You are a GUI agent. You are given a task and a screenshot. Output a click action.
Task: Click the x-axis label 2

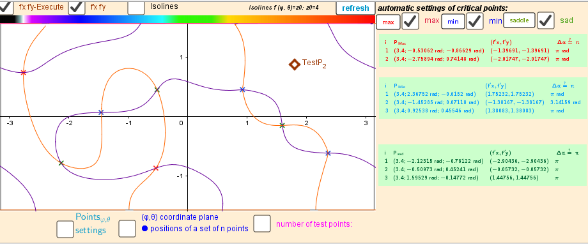pyautogui.click(x=306, y=123)
